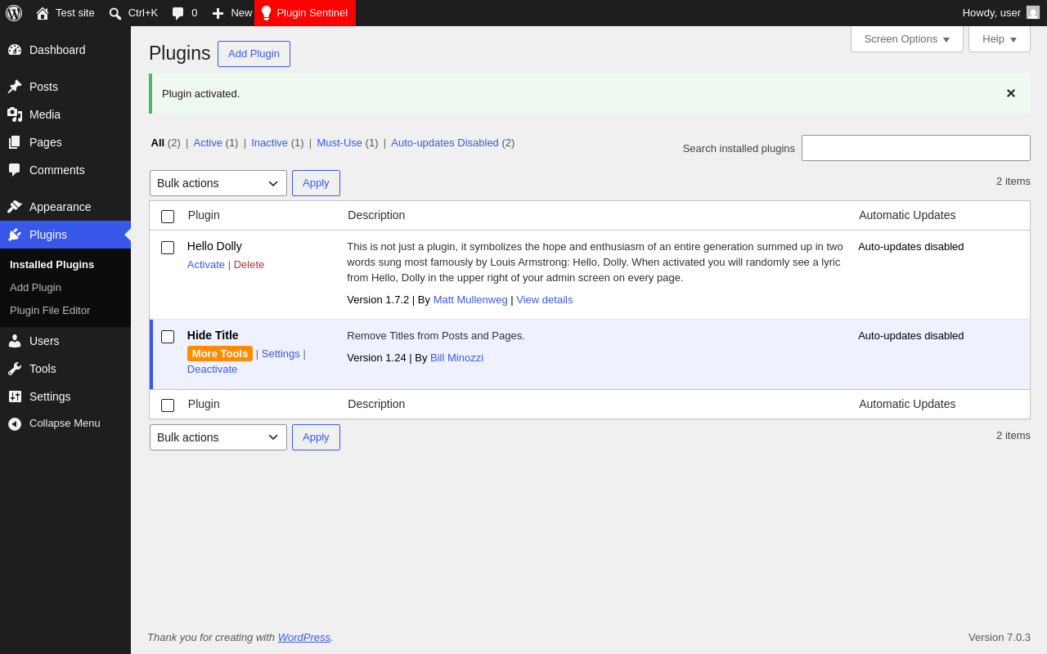1047x654 pixels.
Task: Delete the Hello Dolly plugin
Action: (249, 264)
